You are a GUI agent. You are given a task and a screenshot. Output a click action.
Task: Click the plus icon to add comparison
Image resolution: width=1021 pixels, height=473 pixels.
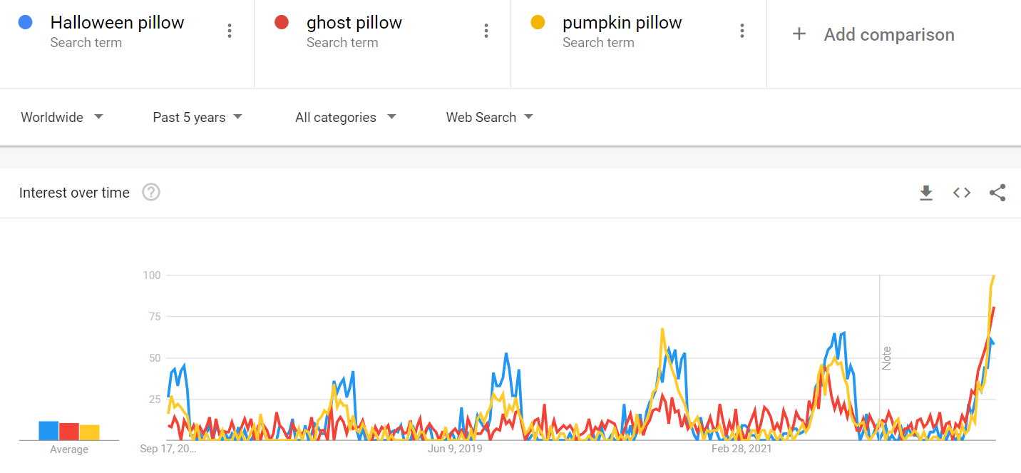pos(799,34)
